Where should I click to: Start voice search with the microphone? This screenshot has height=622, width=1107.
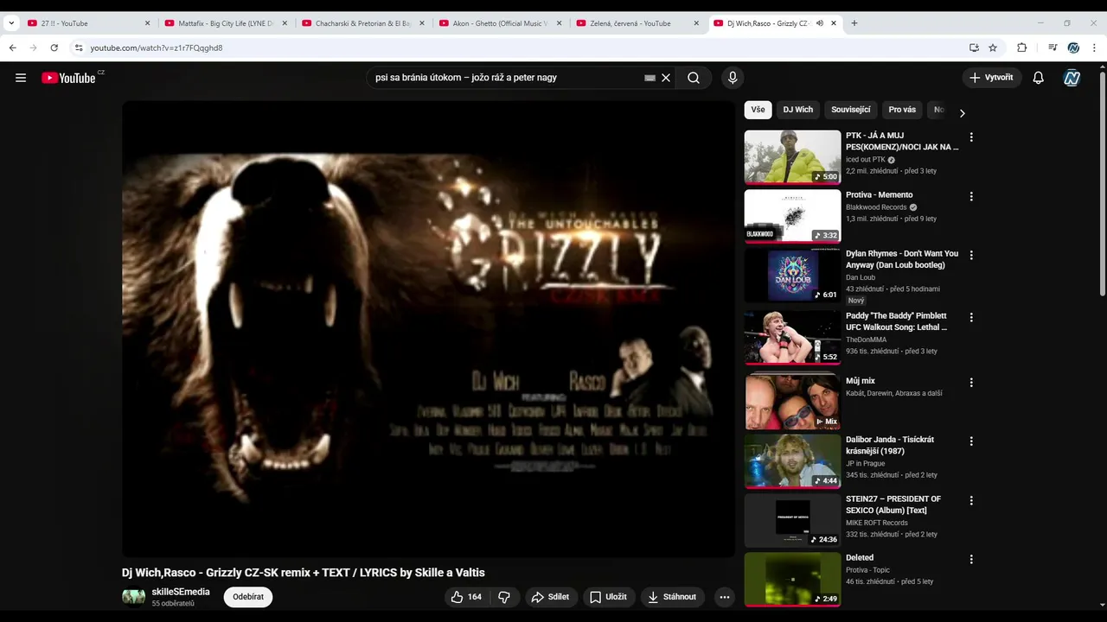click(x=733, y=78)
